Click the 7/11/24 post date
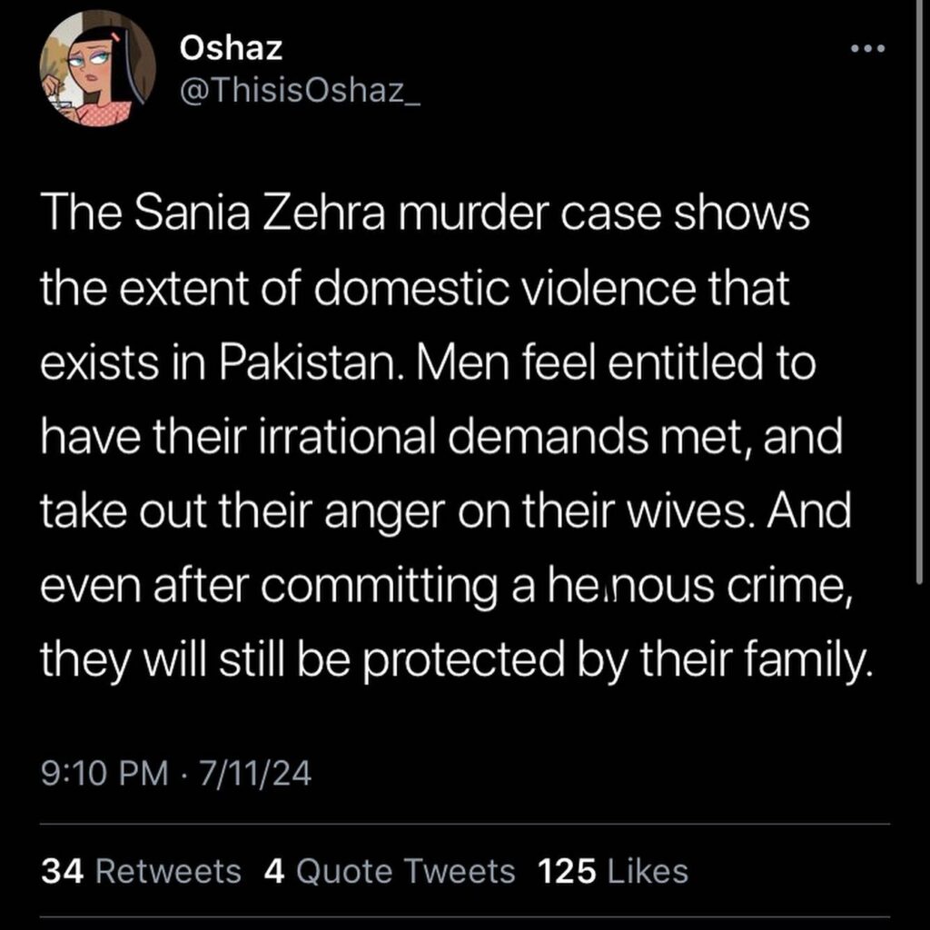 (x=255, y=774)
